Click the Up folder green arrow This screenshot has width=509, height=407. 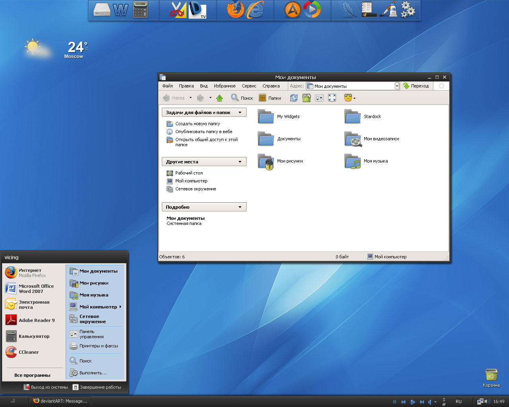(220, 98)
